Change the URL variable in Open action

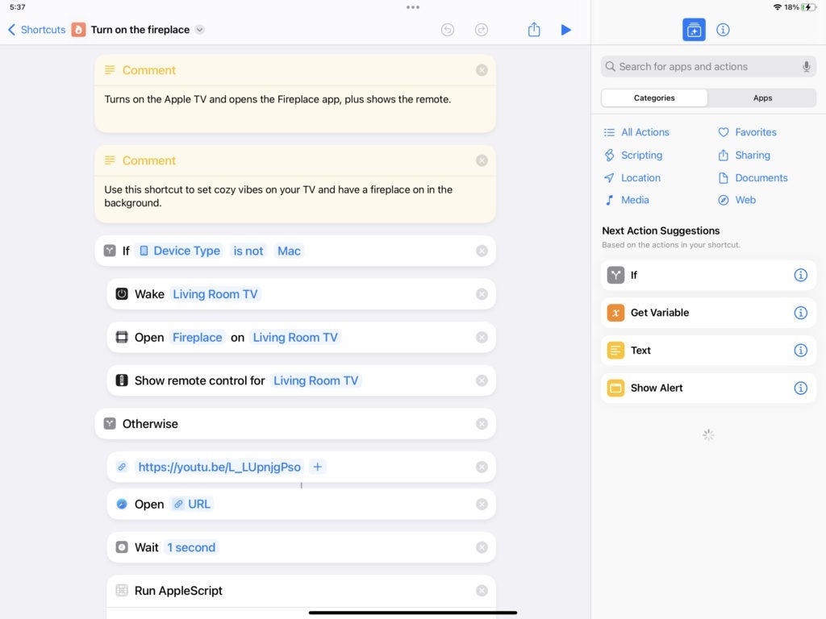tap(192, 505)
